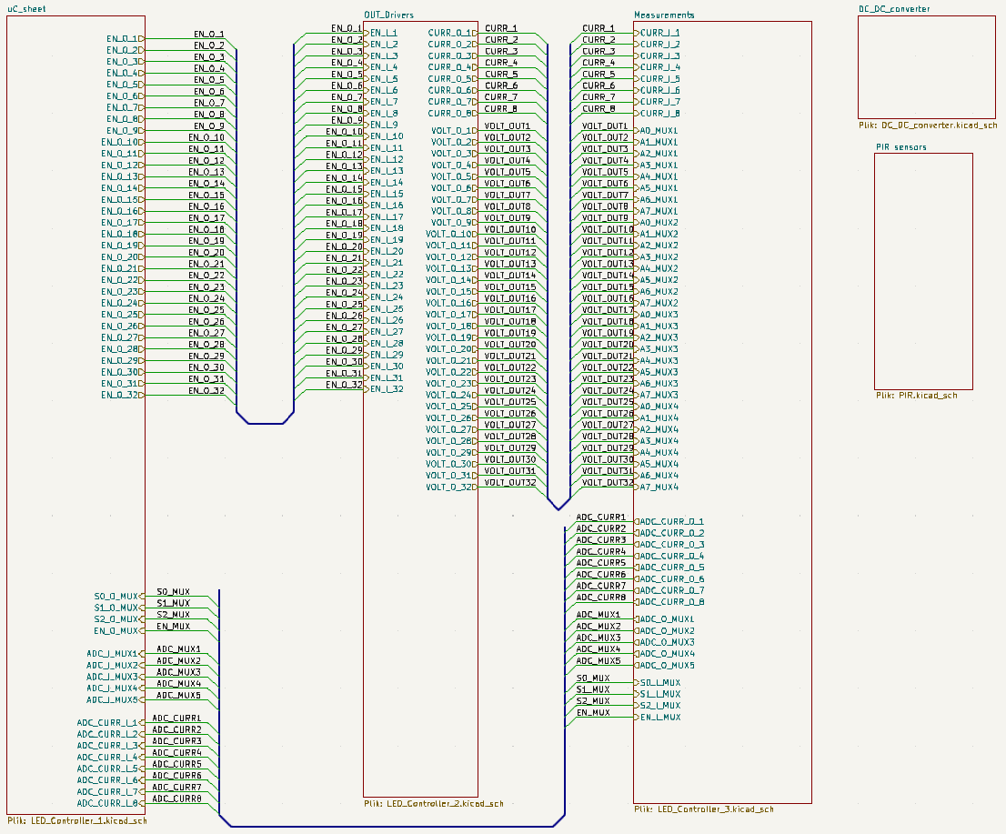Click the OUT_Drivers sheet name
Screen dimensions: 1006x834
(x=388, y=15)
